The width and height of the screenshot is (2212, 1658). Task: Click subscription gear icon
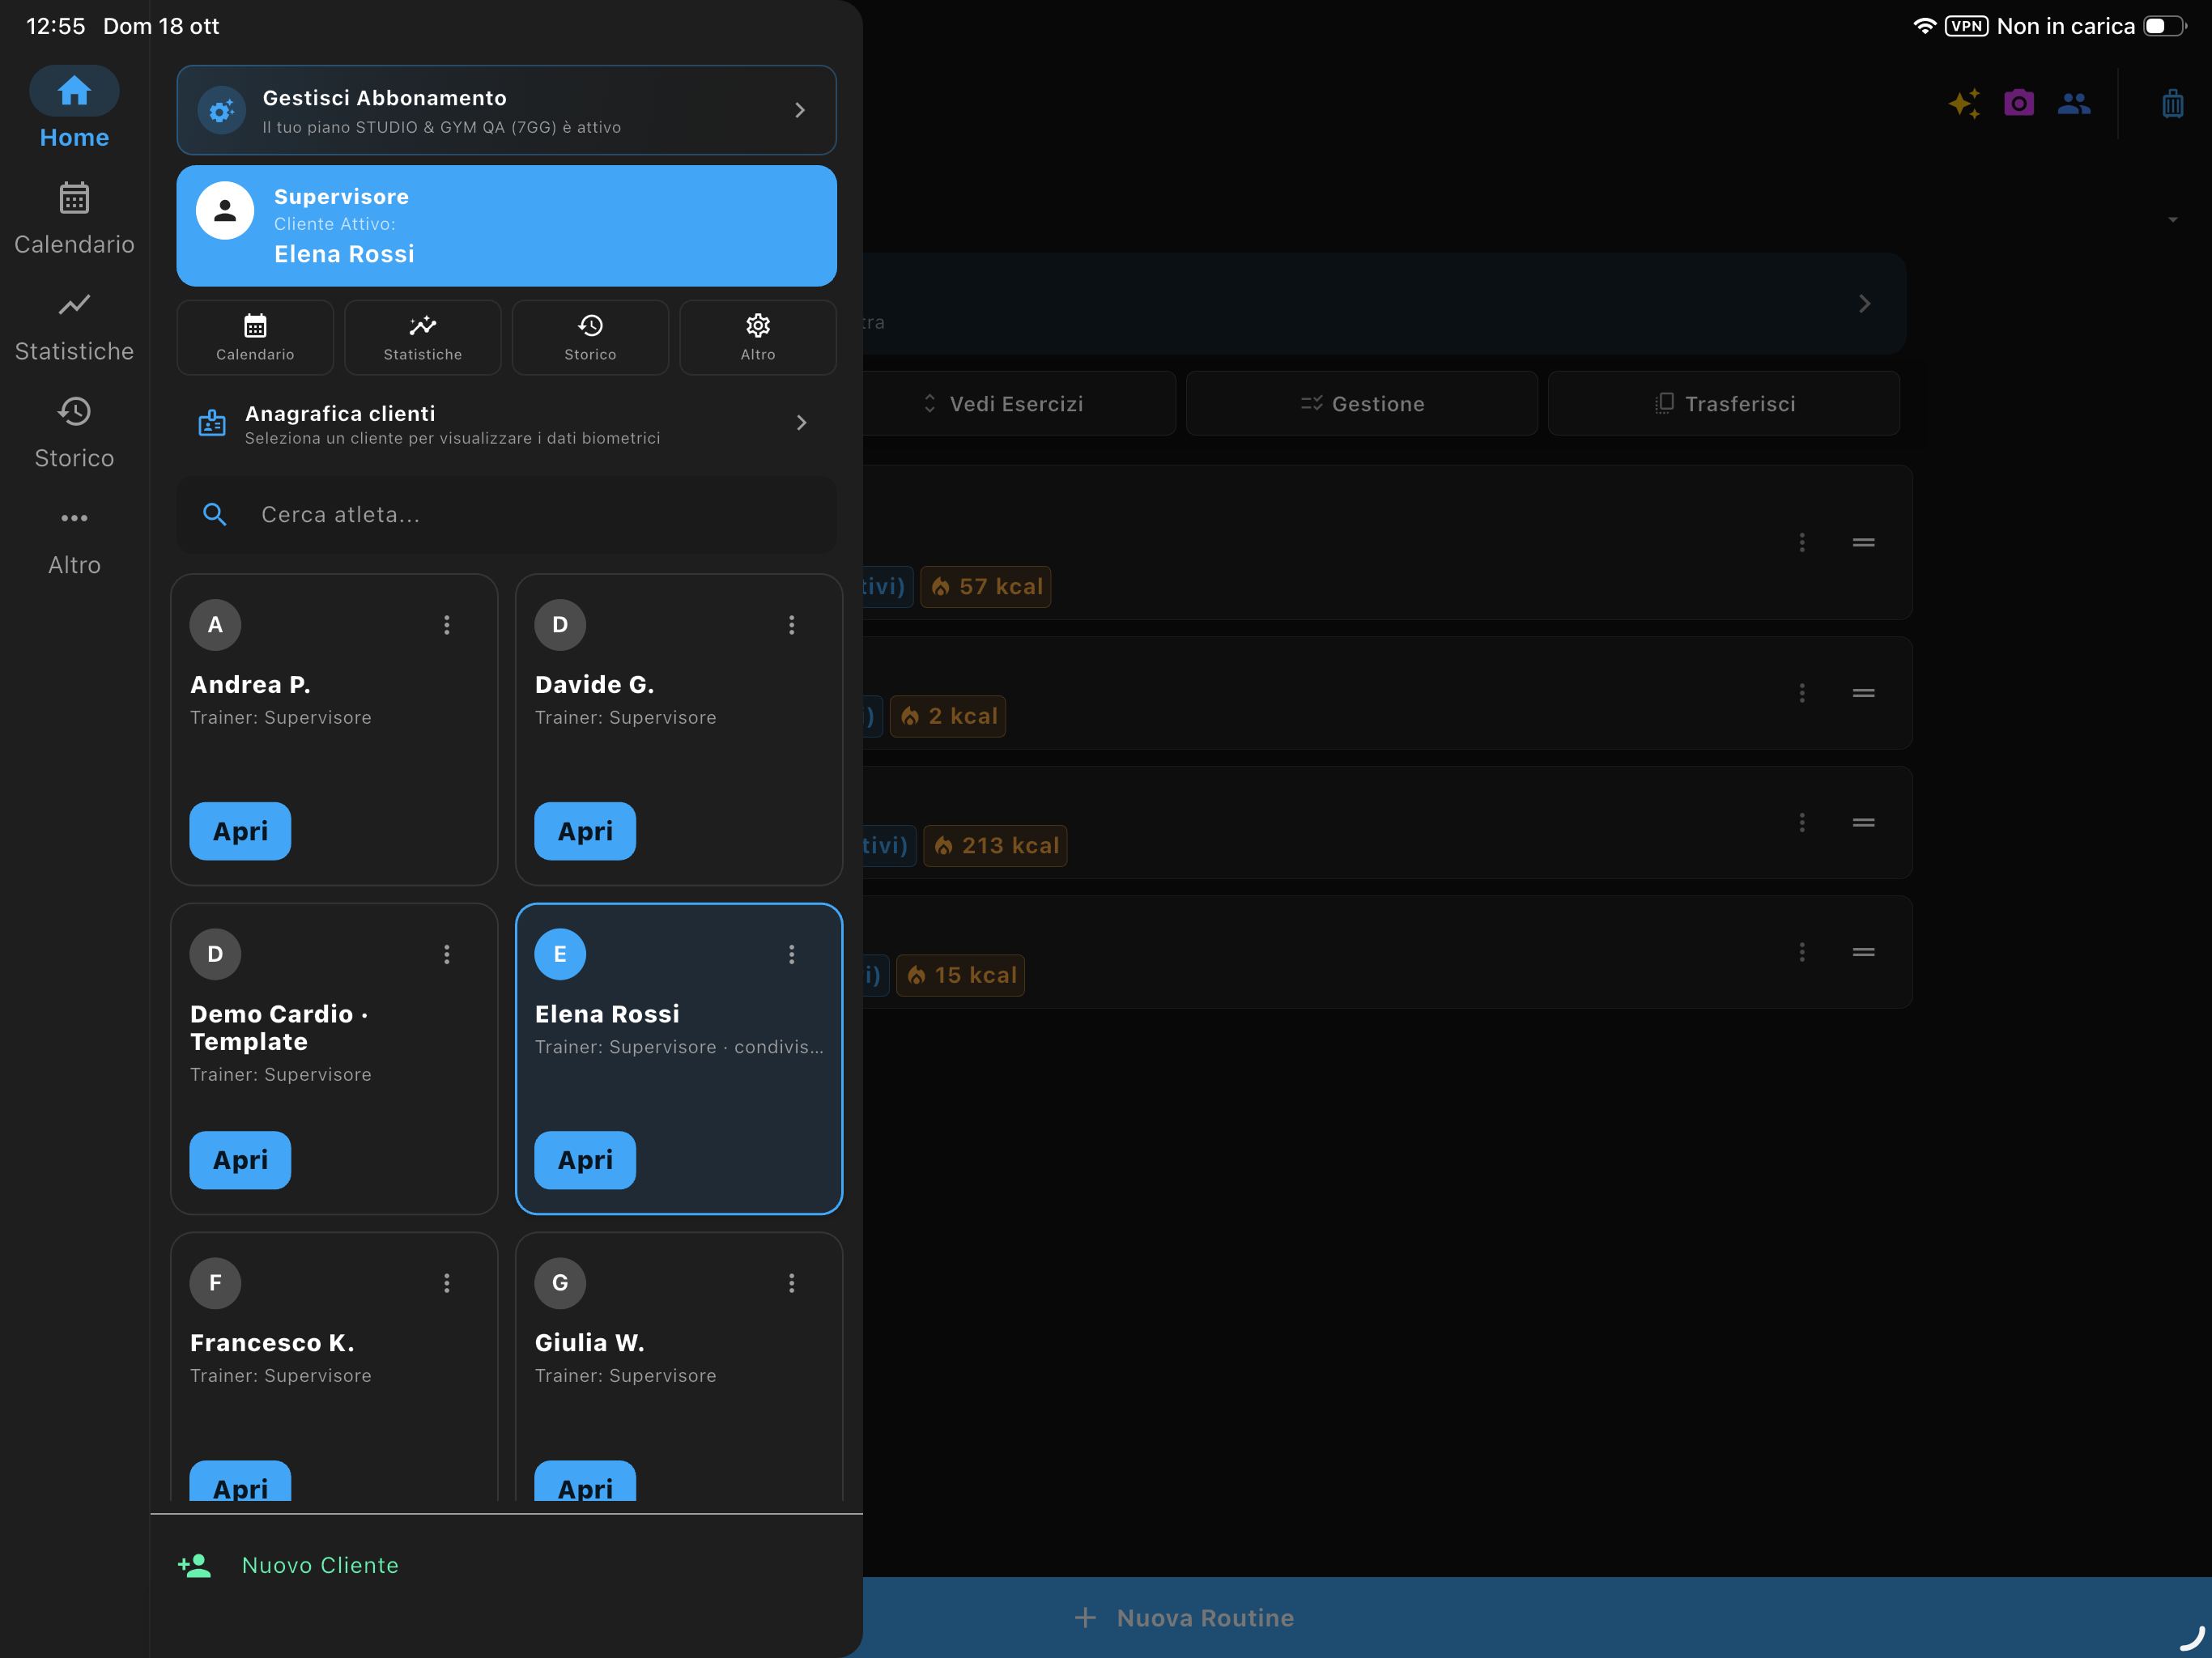tap(221, 111)
